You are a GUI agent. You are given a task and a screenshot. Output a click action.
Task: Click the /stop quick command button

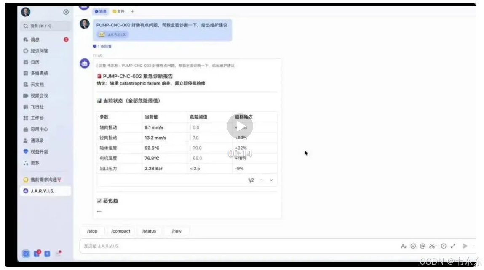92,231
